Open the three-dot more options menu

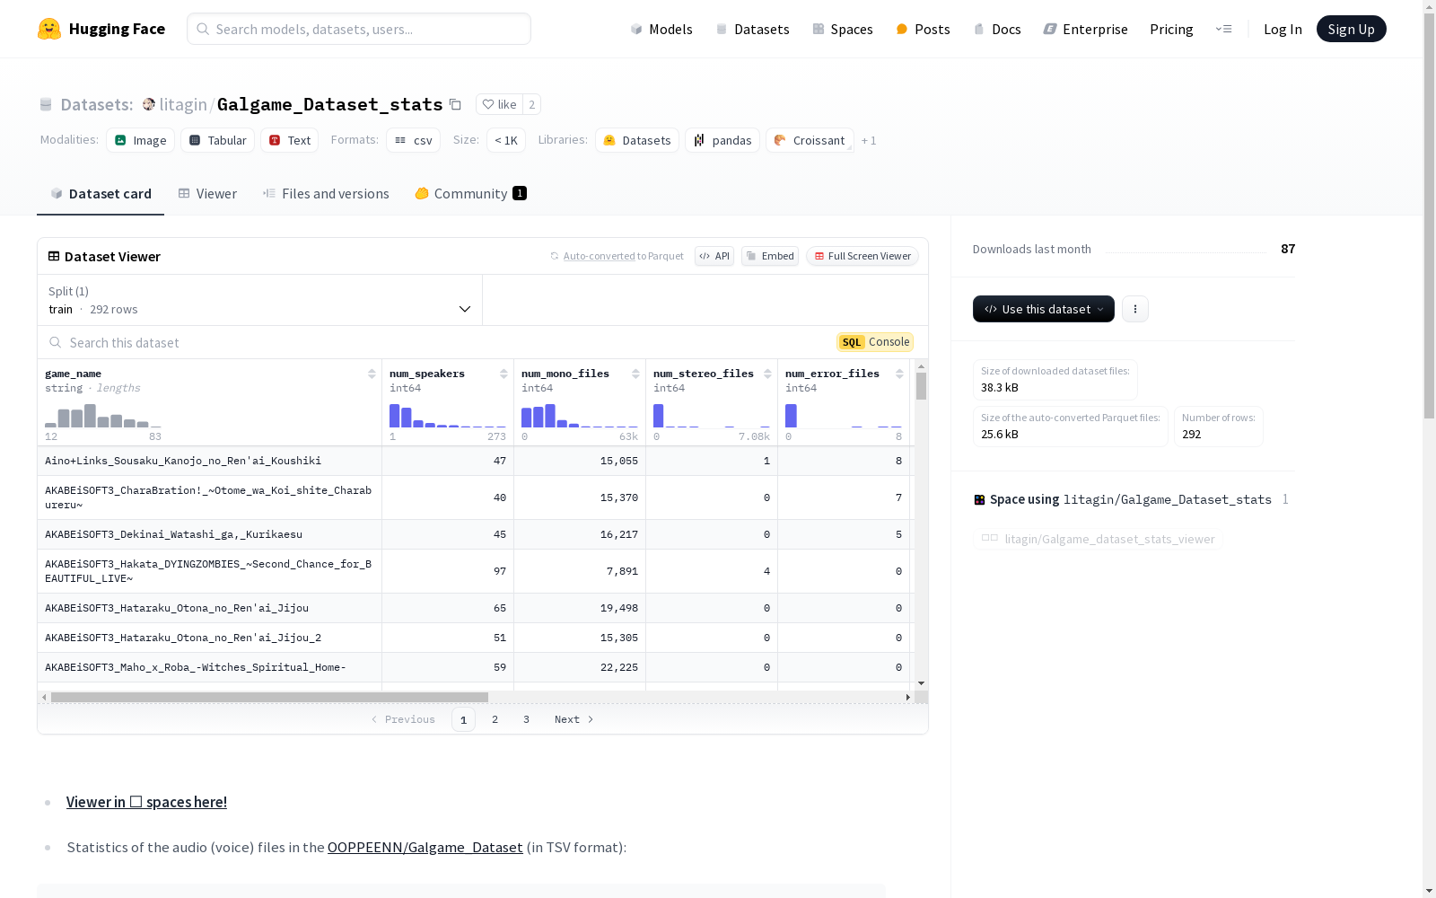pyautogui.click(x=1135, y=309)
